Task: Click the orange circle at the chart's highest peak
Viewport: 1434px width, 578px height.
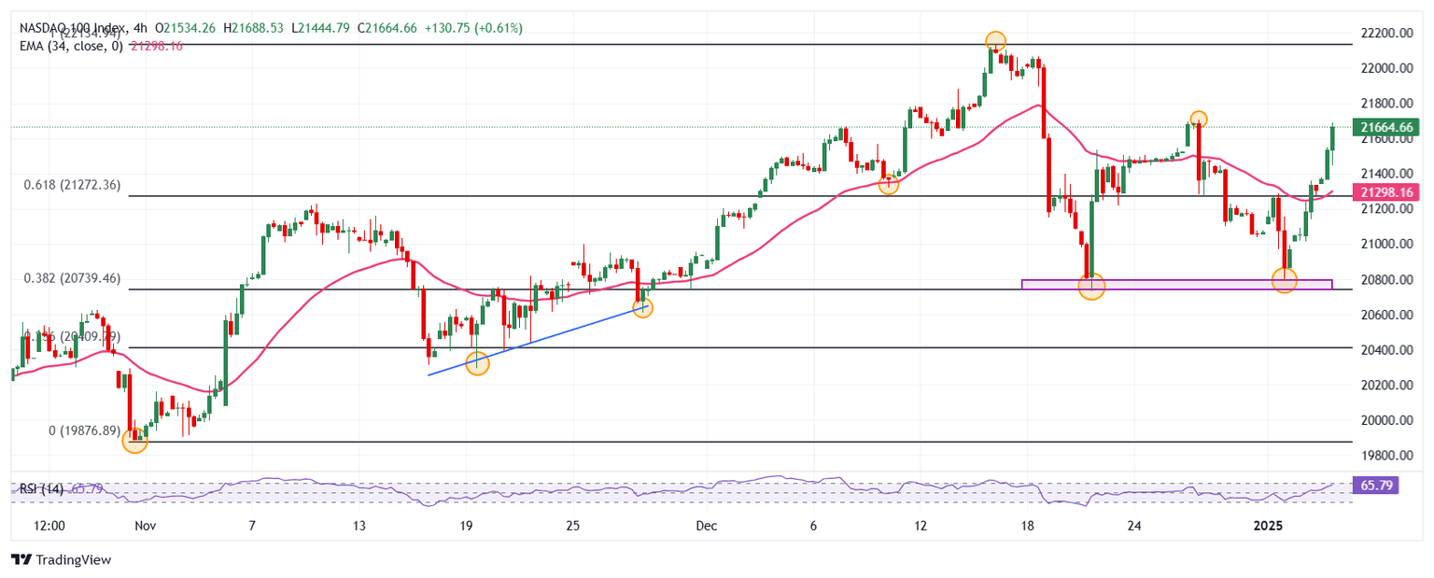Action: (995, 41)
